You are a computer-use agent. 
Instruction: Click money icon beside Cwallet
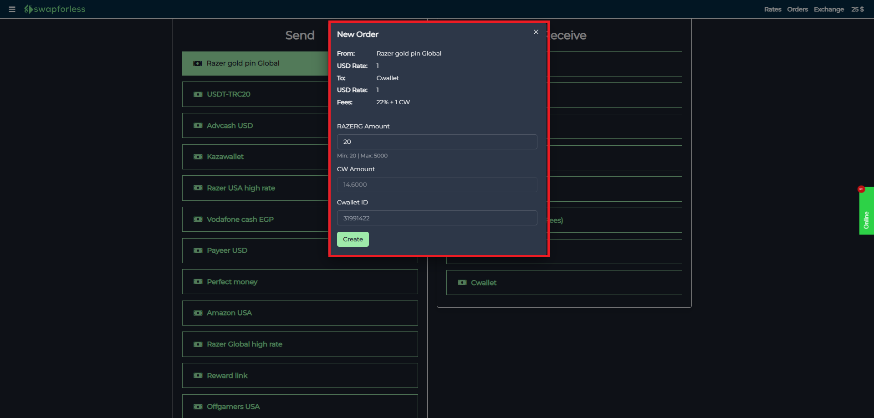pos(462,283)
